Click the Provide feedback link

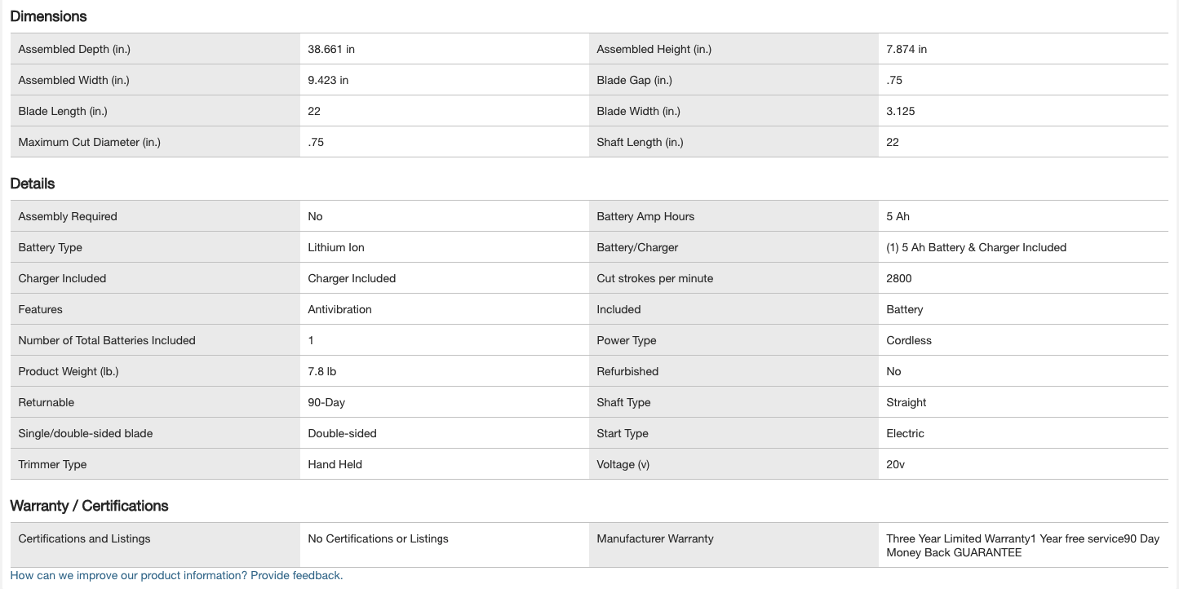click(x=296, y=575)
